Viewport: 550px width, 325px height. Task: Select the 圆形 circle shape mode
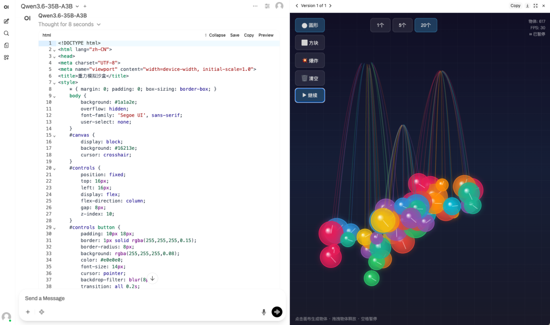(x=310, y=25)
